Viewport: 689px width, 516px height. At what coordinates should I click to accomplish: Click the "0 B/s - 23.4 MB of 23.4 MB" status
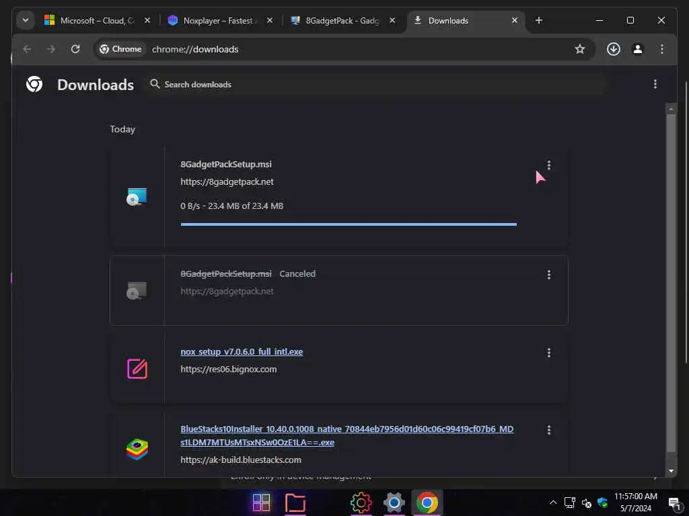232,206
